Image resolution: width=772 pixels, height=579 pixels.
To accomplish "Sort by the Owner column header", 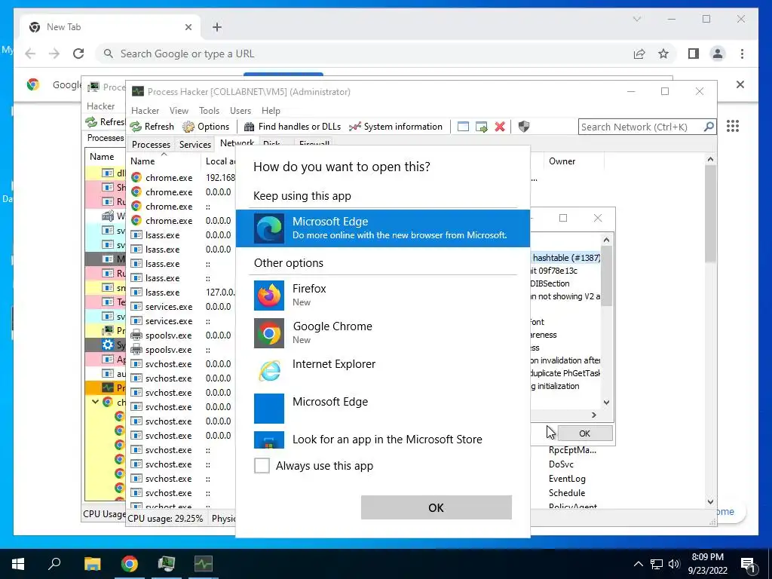I will (573, 161).
